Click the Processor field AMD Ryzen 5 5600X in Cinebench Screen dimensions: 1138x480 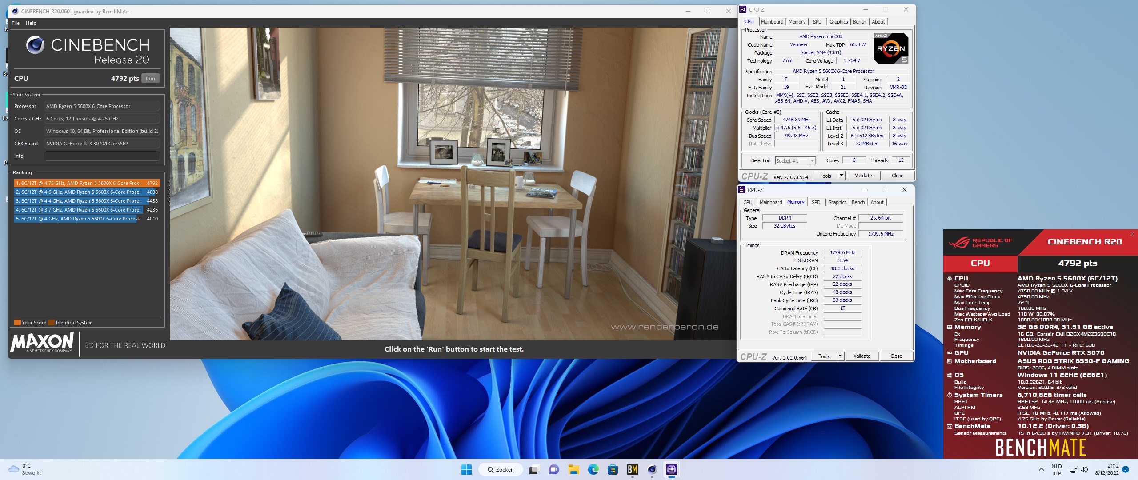[x=102, y=106]
